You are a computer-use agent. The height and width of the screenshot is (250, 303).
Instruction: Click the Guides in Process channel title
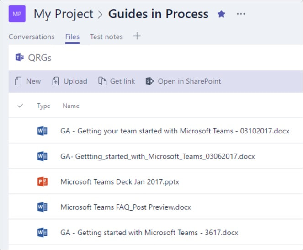(x=159, y=14)
